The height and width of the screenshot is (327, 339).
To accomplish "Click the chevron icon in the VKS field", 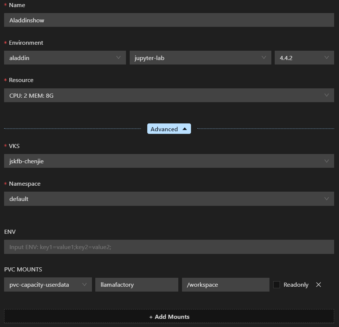I will [x=327, y=161].
